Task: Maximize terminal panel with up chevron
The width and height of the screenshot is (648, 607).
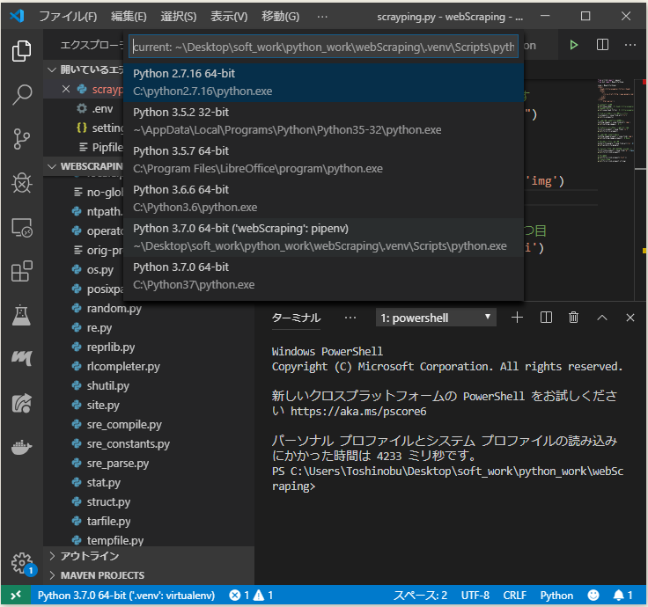Action: tap(602, 318)
